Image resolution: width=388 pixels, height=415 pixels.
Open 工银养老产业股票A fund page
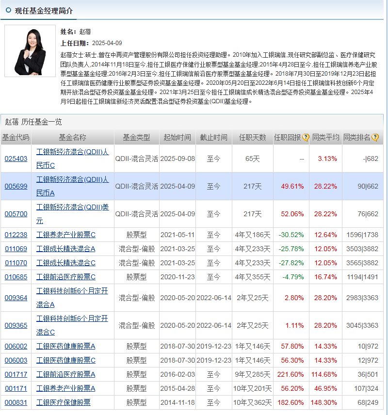point(65,388)
